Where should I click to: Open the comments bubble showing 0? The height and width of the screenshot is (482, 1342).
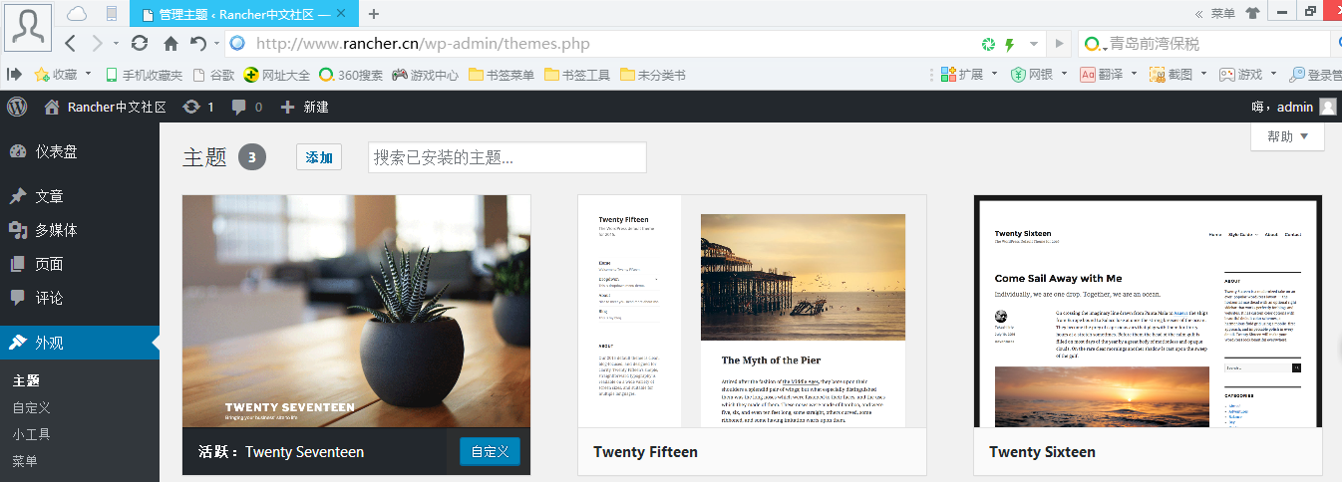246,107
